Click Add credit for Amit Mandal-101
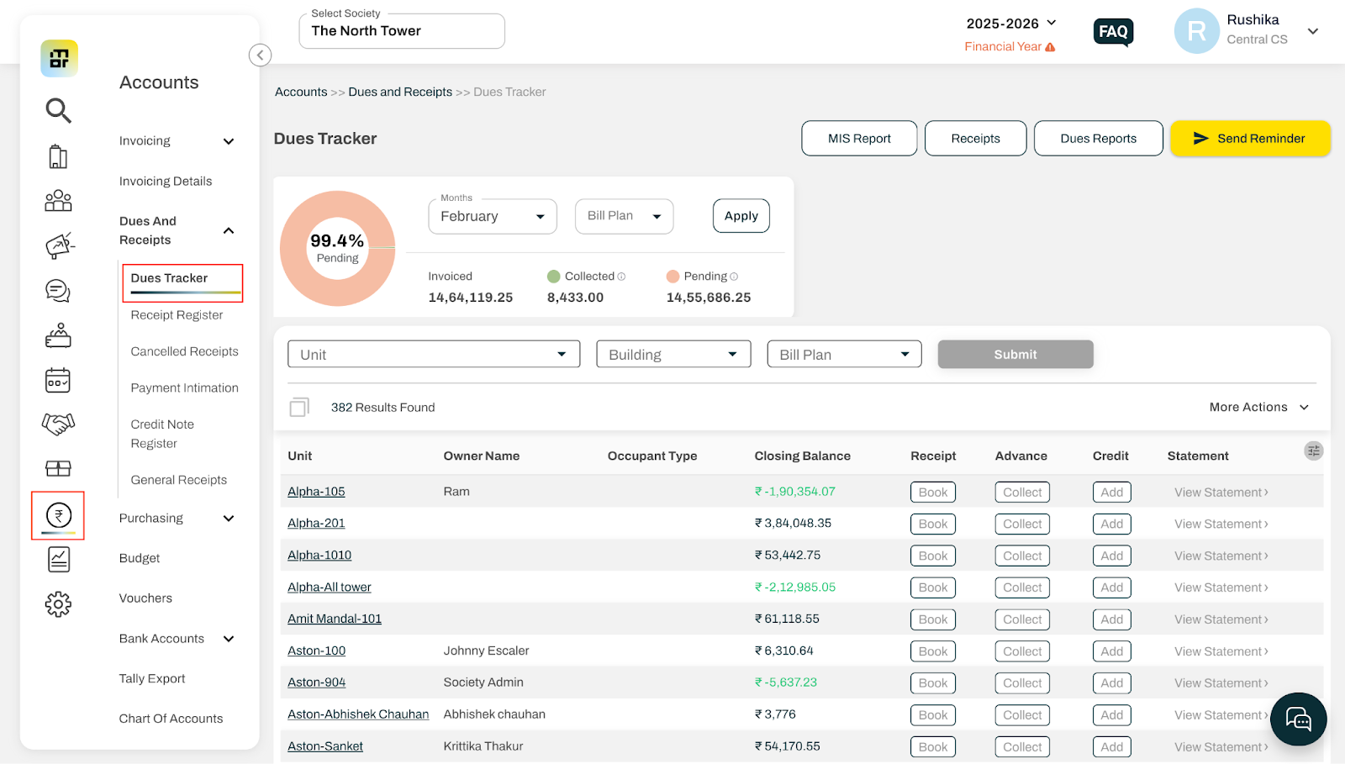Screen dimensions: 1345x764 click(1111, 619)
